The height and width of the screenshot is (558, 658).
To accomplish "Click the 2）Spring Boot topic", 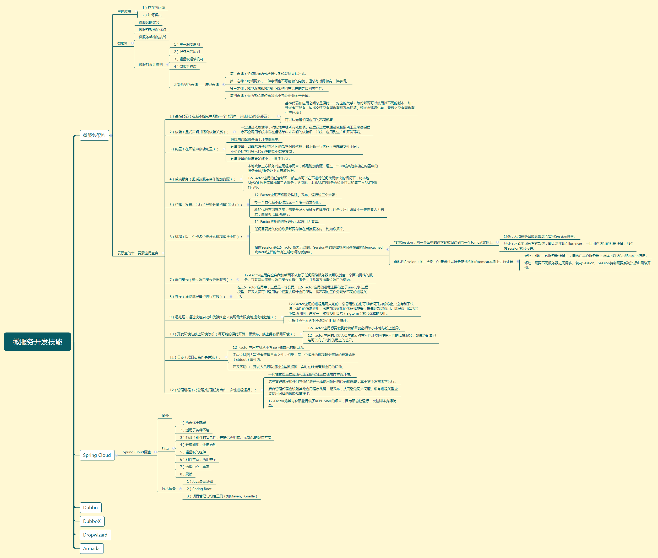I will click(199, 489).
